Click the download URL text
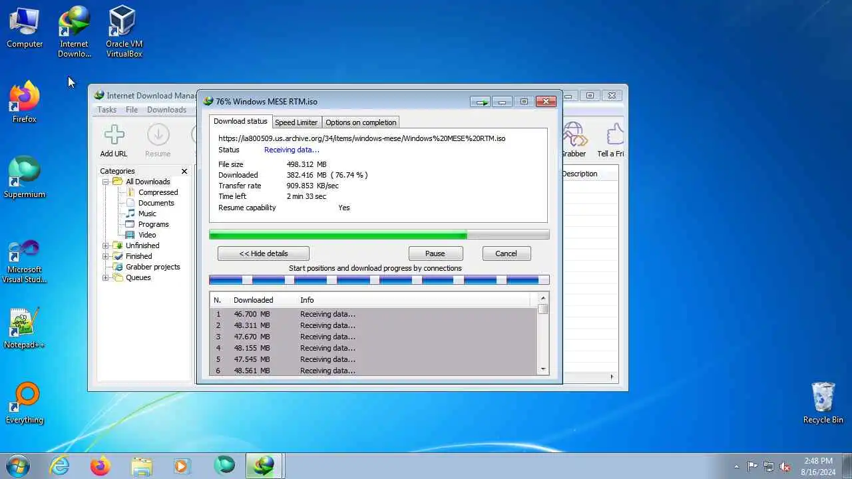The height and width of the screenshot is (479, 852). point(361,138)
